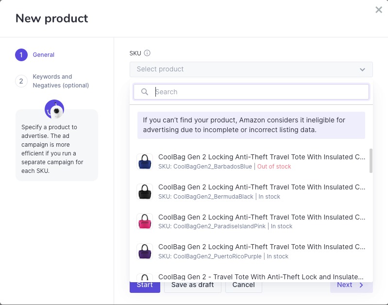Click the step 2 circle icon
Image resolution: width=388 pixels, height=305 pixels.
click(21, 81)
